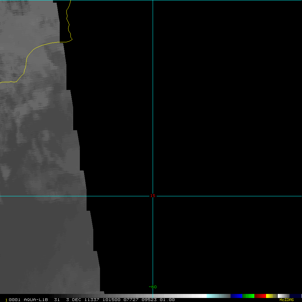Click the yellow McIDAS label
The height and width of the screenshot is (302, 302).
coord(286,300)
